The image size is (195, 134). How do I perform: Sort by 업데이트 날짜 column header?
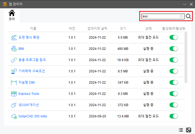(x=97, y=28)
